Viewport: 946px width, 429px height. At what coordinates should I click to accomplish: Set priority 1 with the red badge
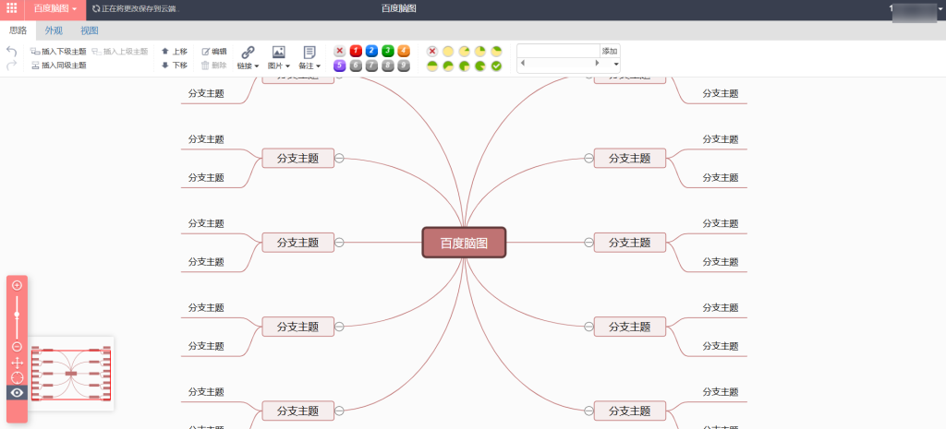pyautogui.click(x=356, y=52)
